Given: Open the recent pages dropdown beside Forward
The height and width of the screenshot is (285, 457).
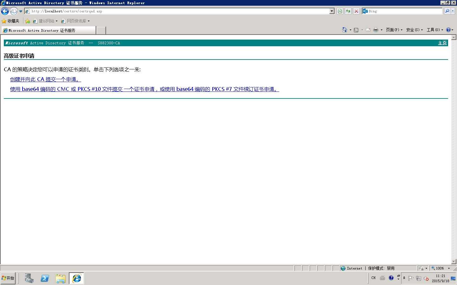Looking at the screenshot, I should [21, 11].
